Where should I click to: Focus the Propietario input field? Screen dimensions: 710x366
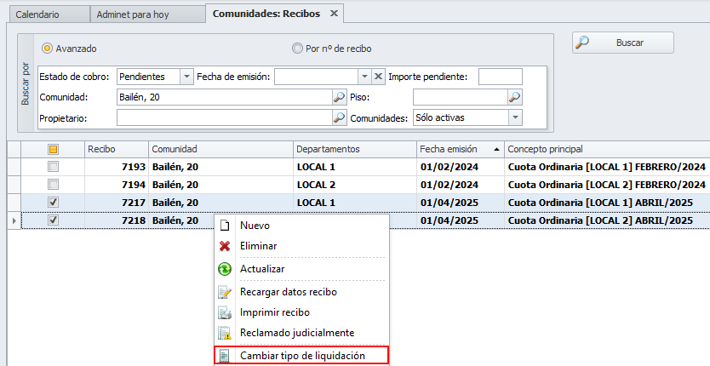[x=225, y=117]
